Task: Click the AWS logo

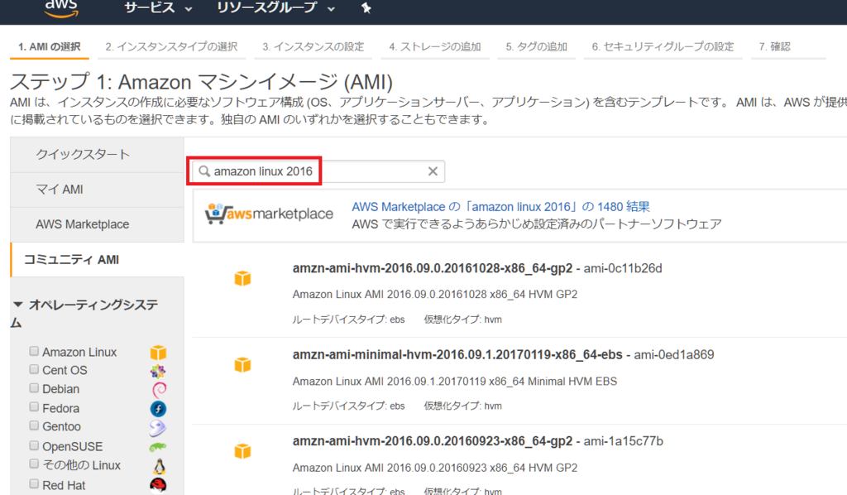Action: pos(61,7)
